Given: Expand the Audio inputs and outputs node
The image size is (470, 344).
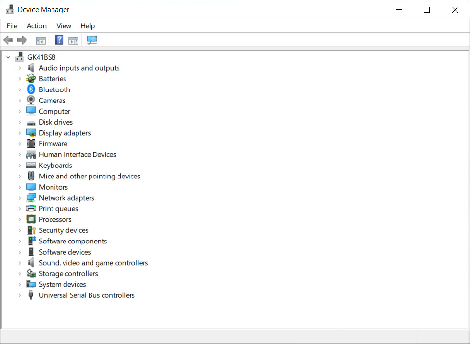Looking at the screenshot, I should pos(20,68).
